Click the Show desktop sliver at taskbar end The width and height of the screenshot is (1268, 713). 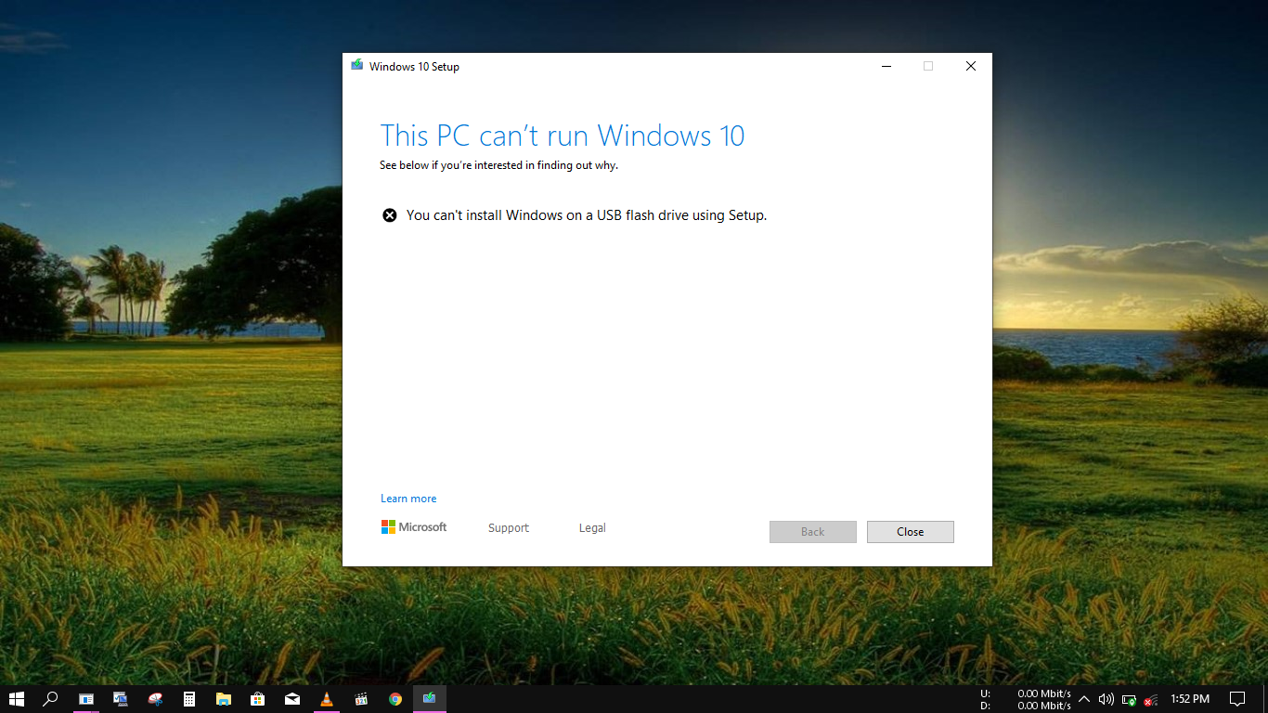[x=1265, y=699]
